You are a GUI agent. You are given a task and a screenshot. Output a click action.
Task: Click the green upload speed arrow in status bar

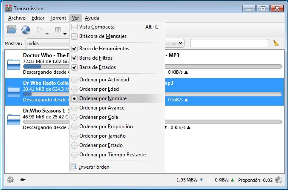pos(233,180)
